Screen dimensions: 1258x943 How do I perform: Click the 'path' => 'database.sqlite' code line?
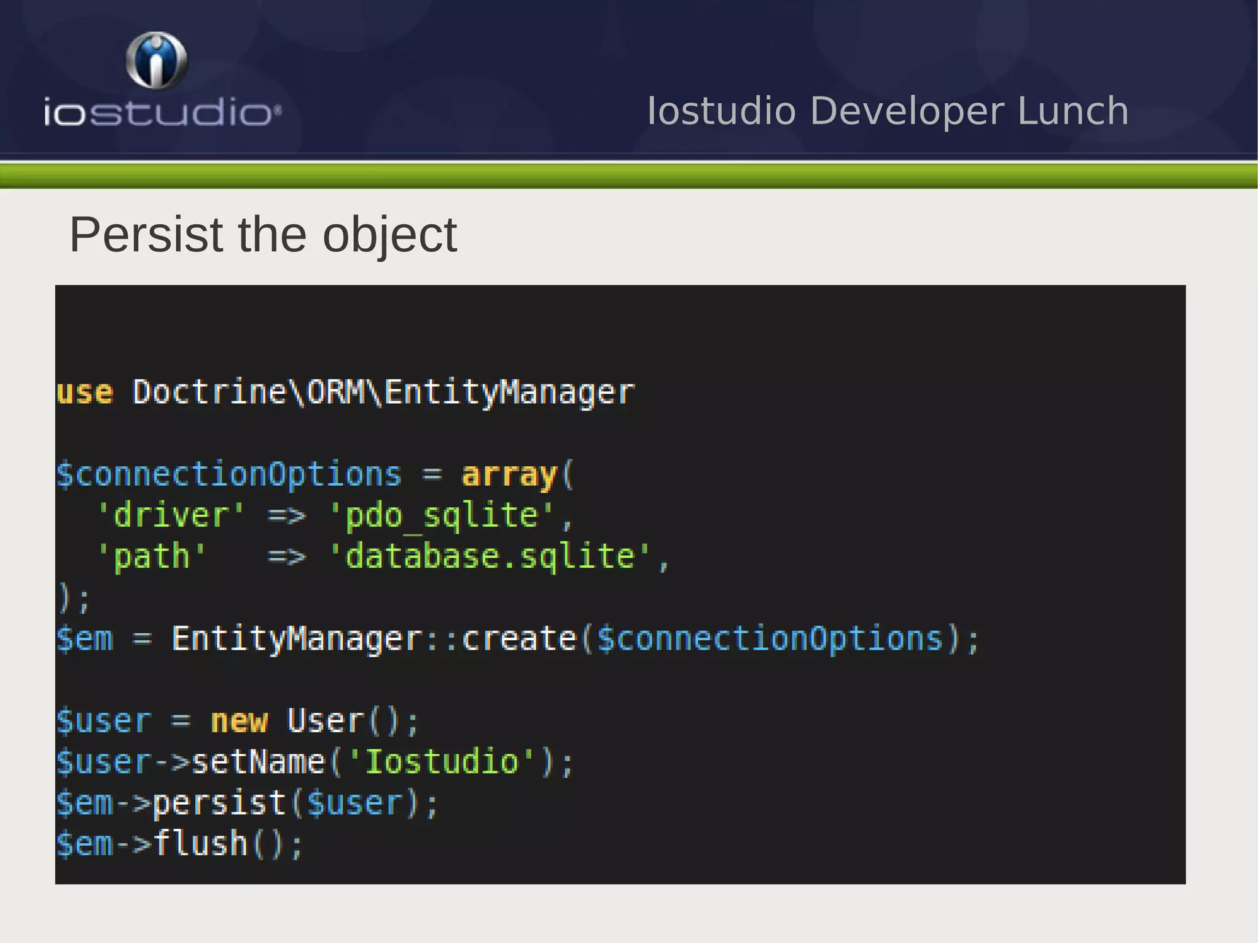[383, 557]
